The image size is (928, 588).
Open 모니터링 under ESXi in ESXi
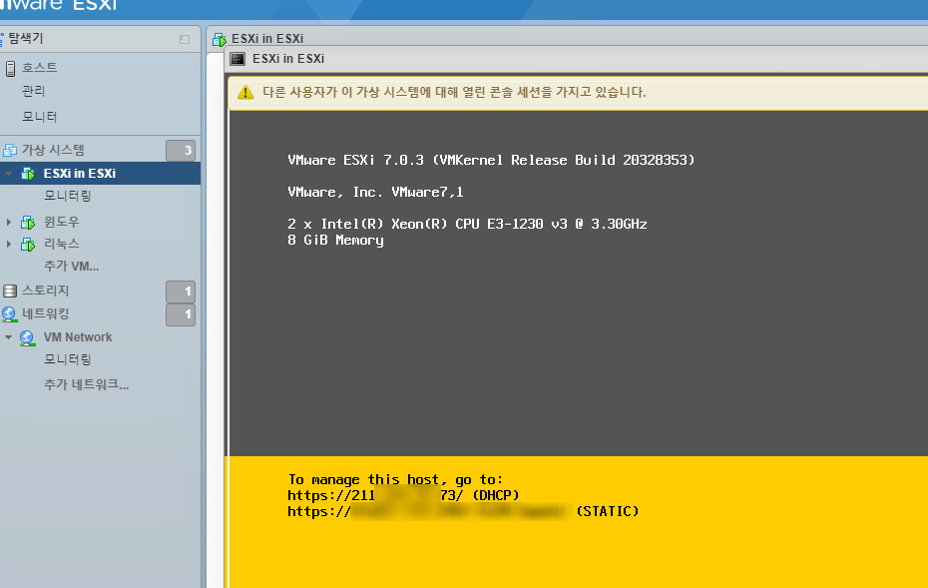(68, 196)
